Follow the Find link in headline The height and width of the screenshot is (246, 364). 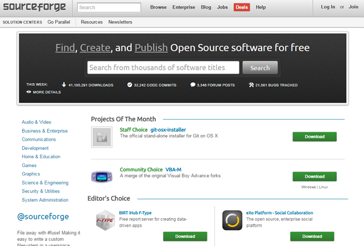pos(65,48)
